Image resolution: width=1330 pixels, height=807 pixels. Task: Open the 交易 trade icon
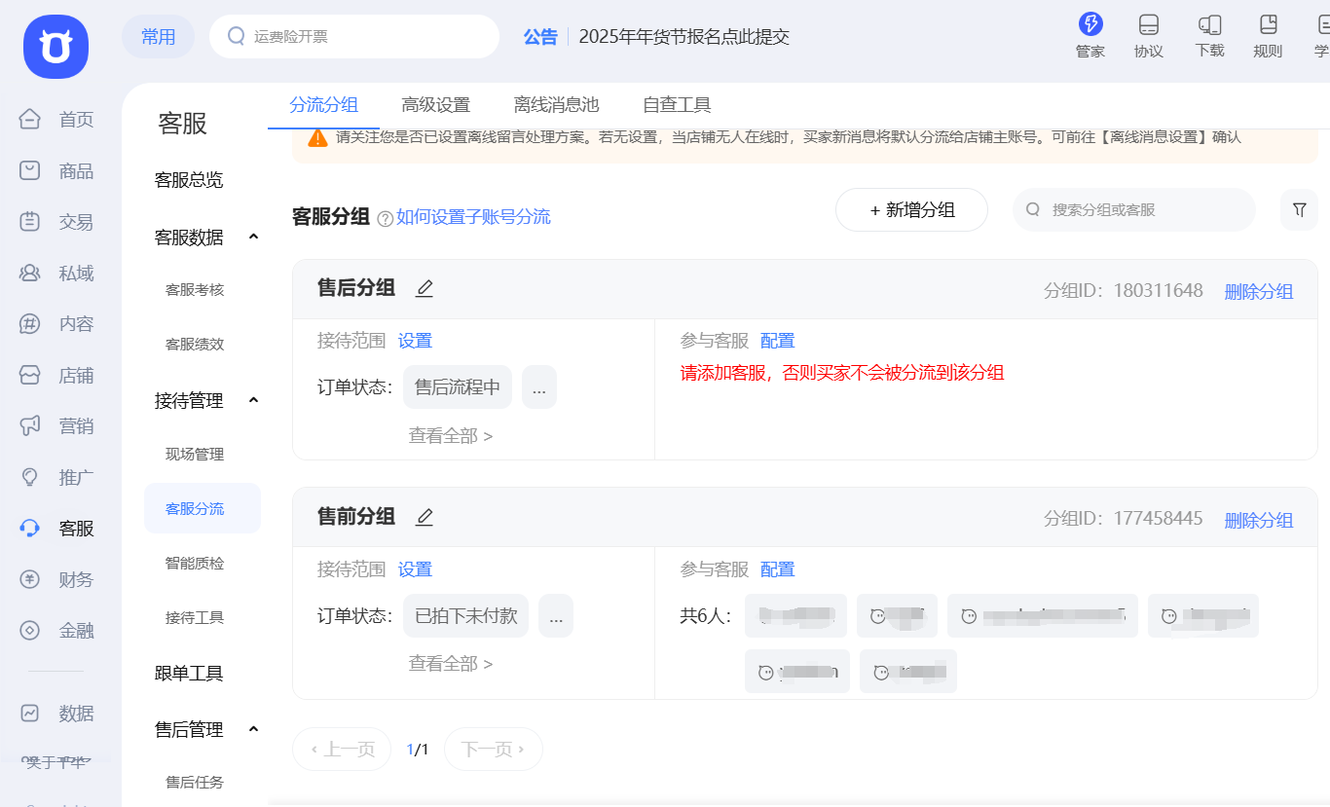pos(30,222)
